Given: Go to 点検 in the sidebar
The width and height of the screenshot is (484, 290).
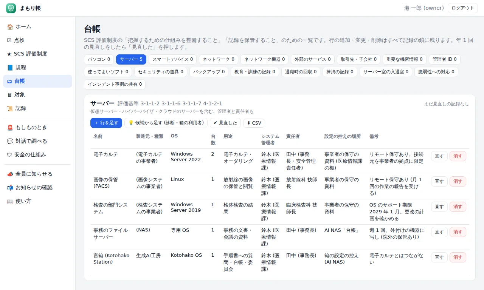Looking at the screenshot, I should point(37,40).
